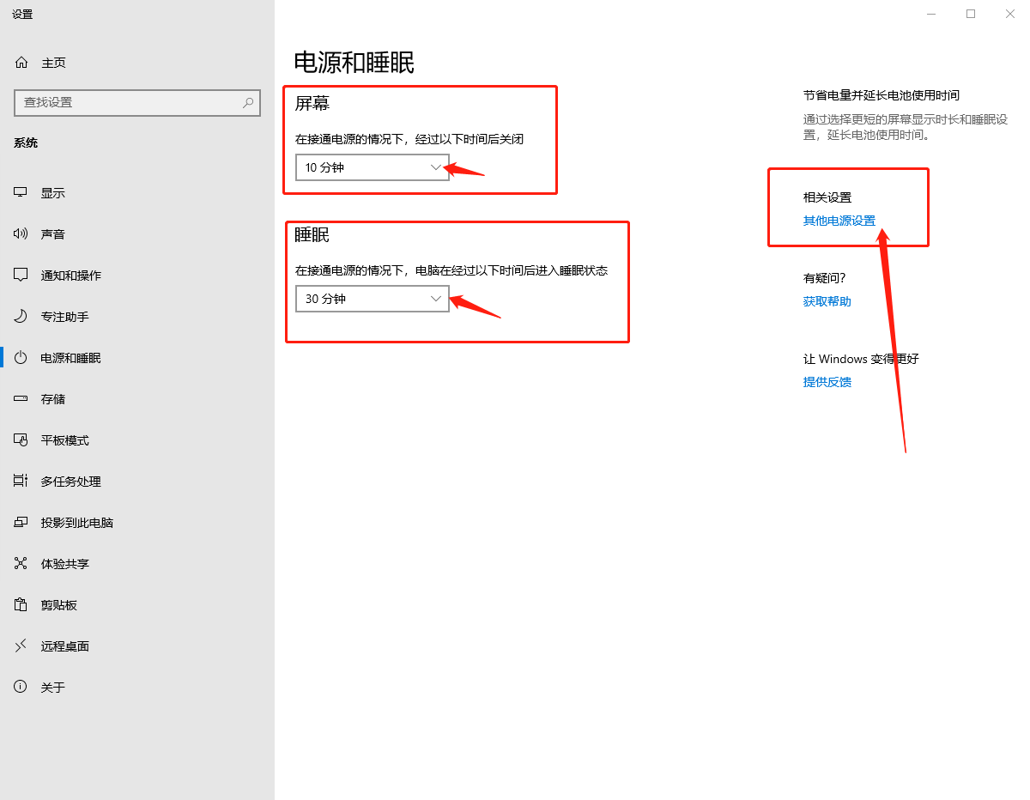Click the search magnifier in 查找设置 box
Viewport: 1030px width, 800px height.
coord(248,102)
